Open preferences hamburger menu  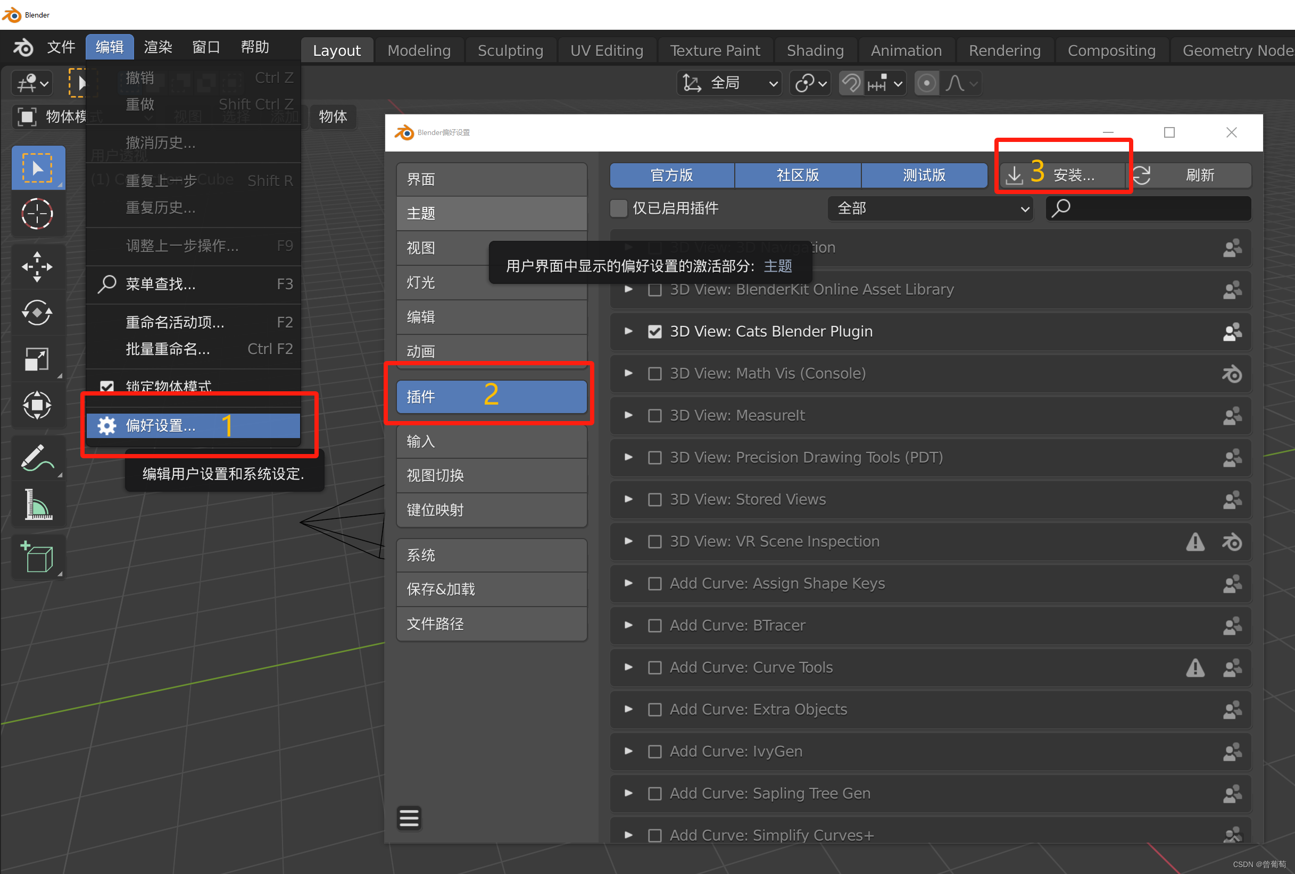[x=409, y=818]
